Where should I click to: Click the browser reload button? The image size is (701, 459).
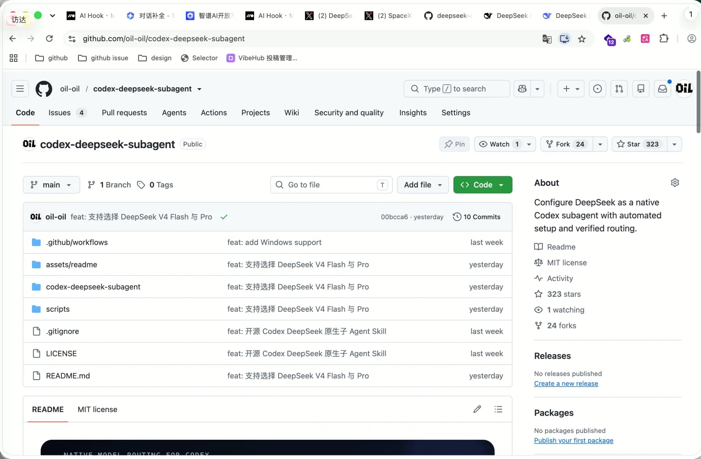(x=50, y=39)
